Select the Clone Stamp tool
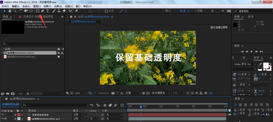This screenshot has height=122, width=273. [x=59, y=11]
